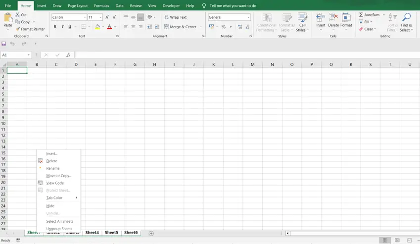Image resolution: width=420 pixels, height=244 pixels.
Task: Open the AutoSum dropdown arrow
Action: tap(383, 15)
